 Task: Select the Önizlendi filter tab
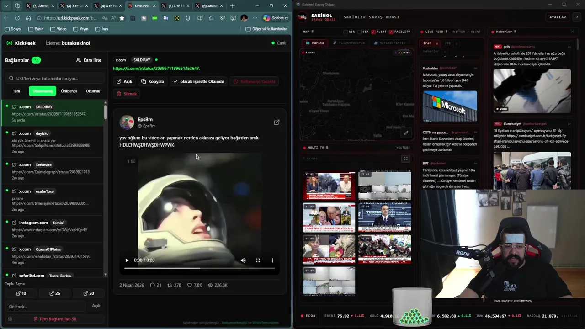click(x=69, y=91)
